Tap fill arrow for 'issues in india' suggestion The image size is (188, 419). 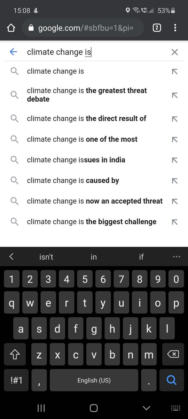click(x=175, y=160)
